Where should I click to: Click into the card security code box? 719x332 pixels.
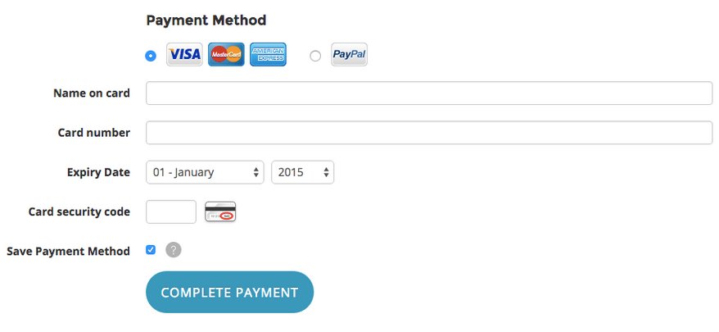171,211
